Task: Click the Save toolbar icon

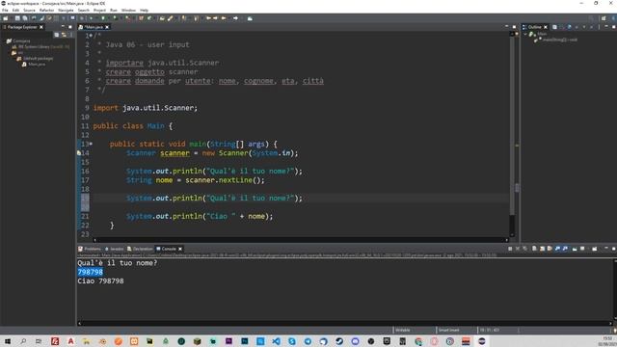Action: (x=17, y=18)
